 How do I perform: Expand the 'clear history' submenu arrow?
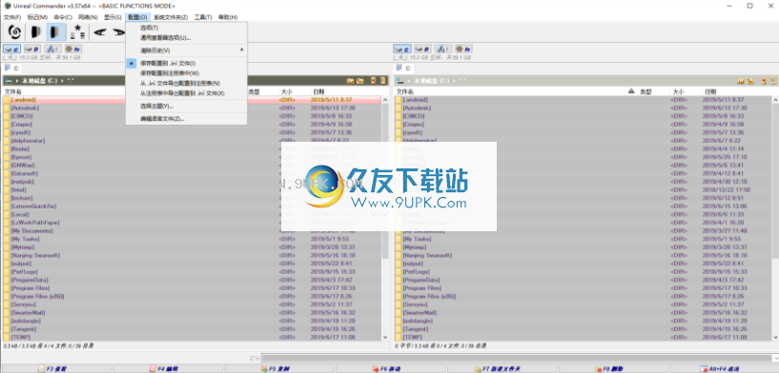tap(242, 50)
